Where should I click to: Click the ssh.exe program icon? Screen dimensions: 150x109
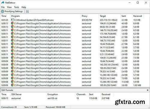[x=12, y=20]
